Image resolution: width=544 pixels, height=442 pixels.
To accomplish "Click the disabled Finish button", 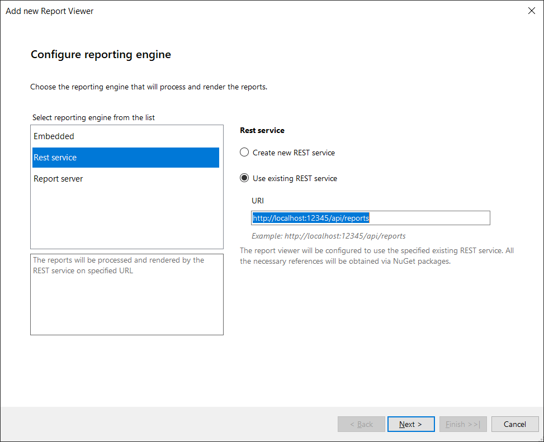I will click(463, 424).
